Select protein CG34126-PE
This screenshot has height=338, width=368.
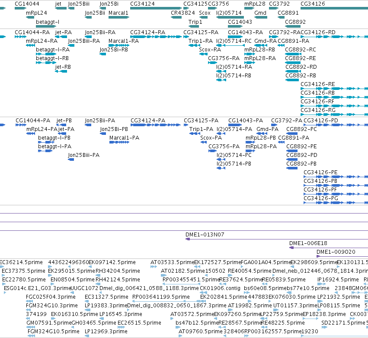[320, 172]
